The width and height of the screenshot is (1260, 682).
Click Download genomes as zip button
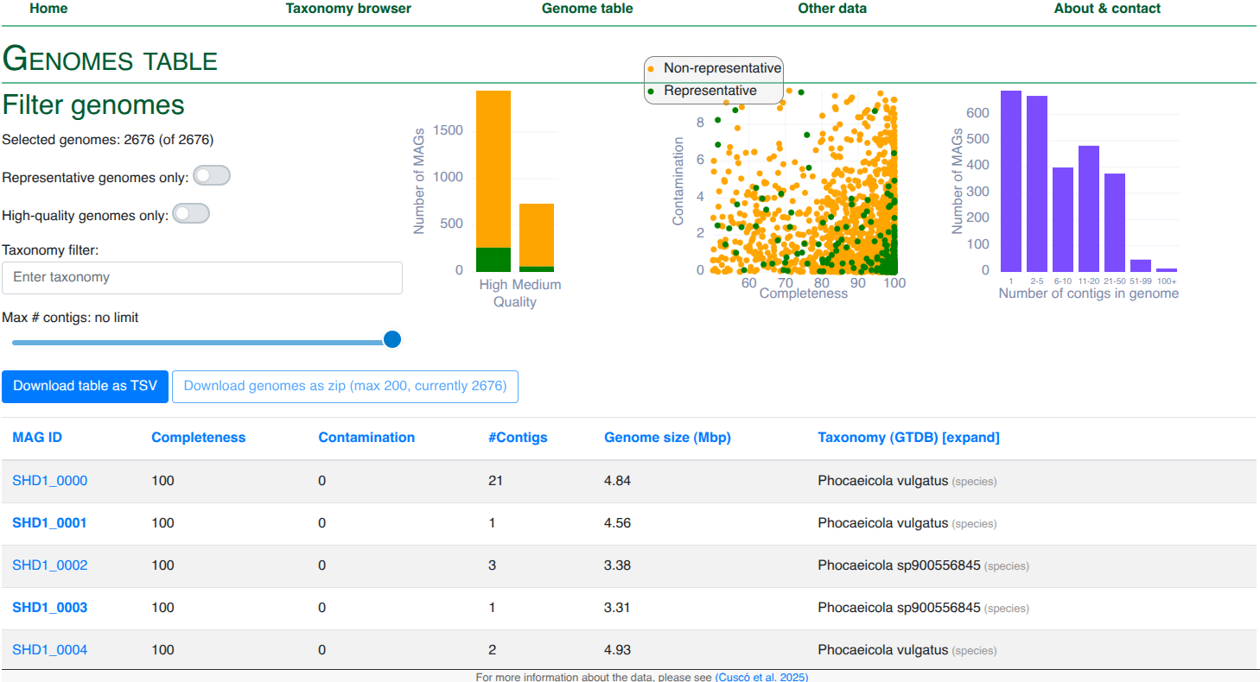pos(345,386)
